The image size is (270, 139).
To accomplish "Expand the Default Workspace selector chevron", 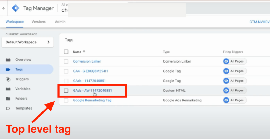I will [x=49, y=42].
